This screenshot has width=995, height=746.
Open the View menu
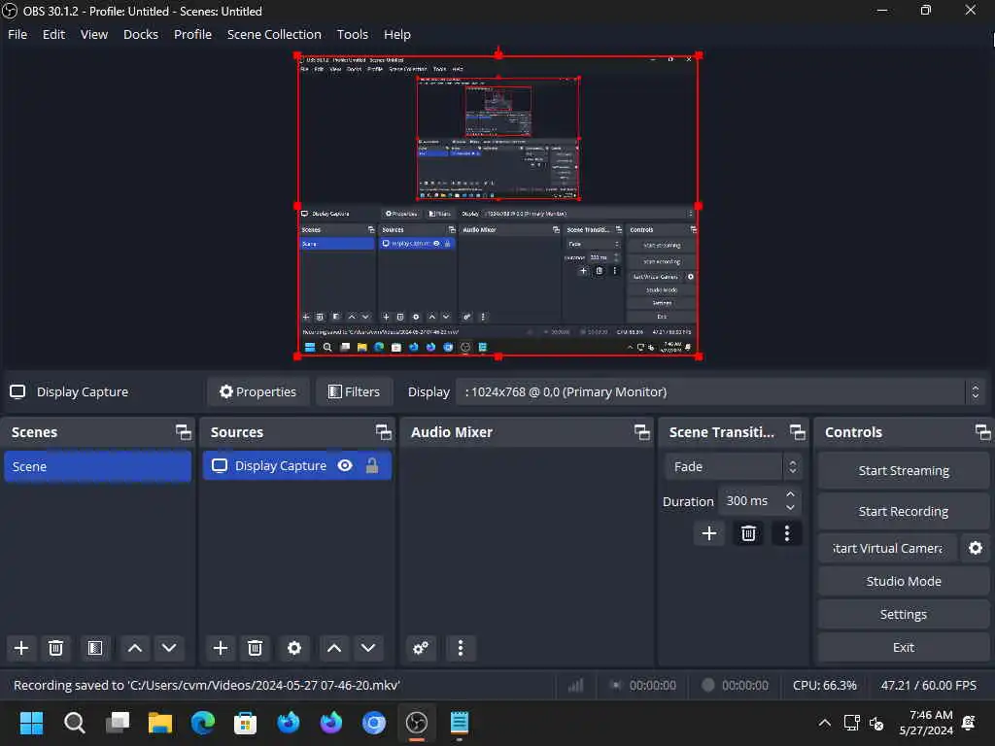(94, 34)
